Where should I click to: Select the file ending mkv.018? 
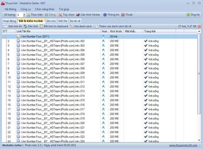point(53,114)
